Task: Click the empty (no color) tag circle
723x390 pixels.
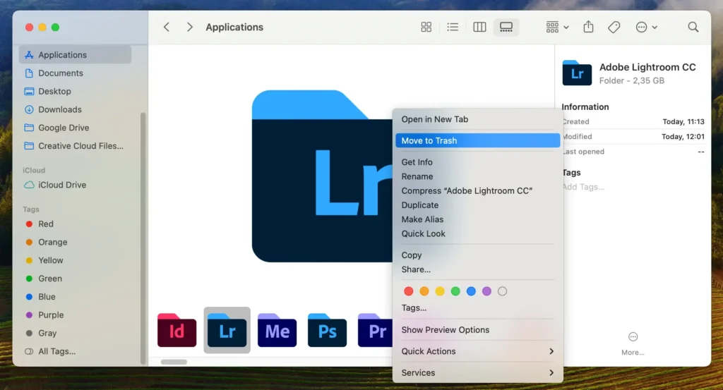Action: pos(502,291)
